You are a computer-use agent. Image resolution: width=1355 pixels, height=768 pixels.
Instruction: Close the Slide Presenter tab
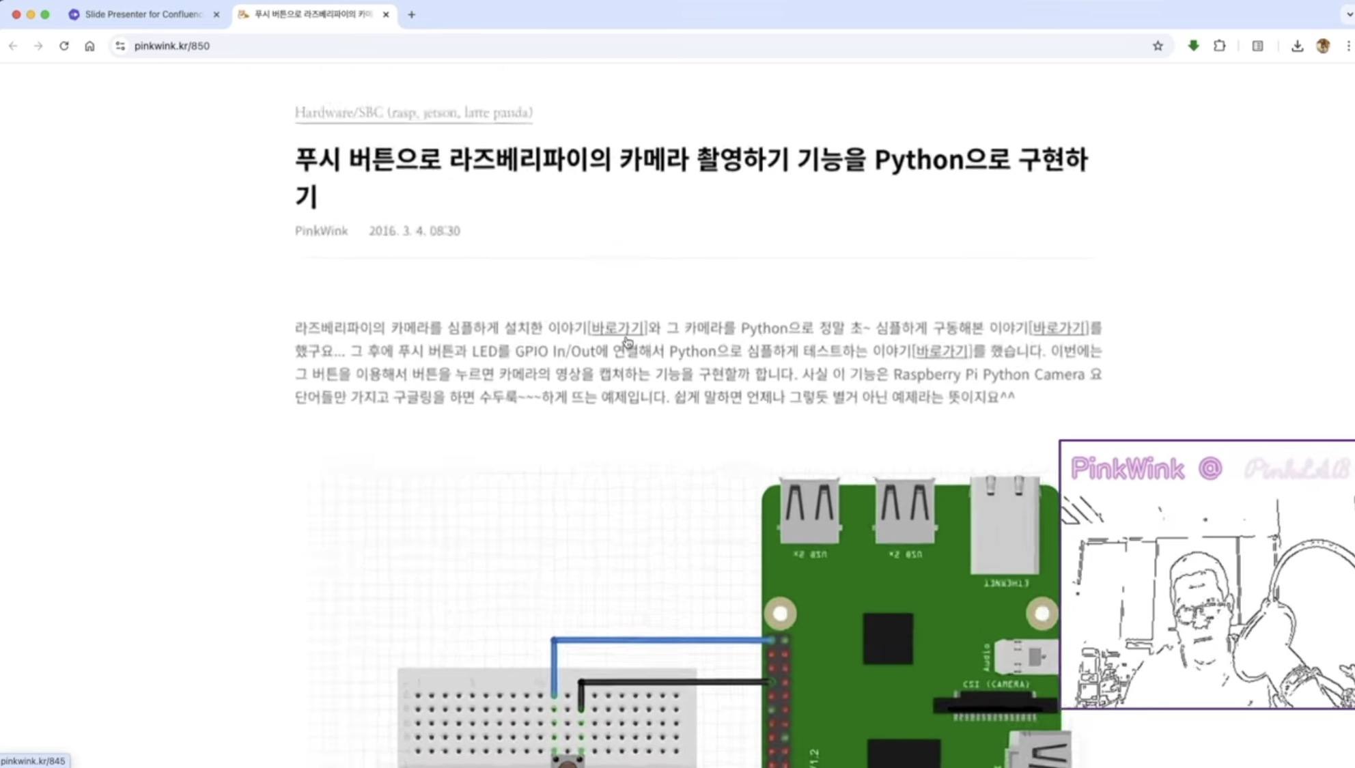click(216, 14)
